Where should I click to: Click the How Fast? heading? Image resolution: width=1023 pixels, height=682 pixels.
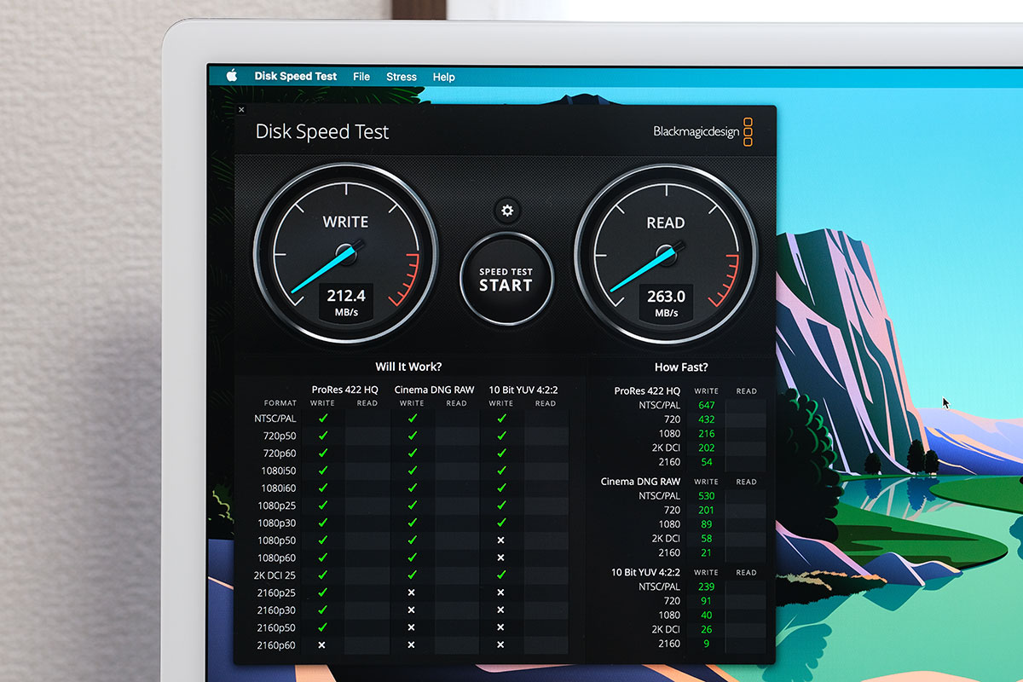[680, 367]
